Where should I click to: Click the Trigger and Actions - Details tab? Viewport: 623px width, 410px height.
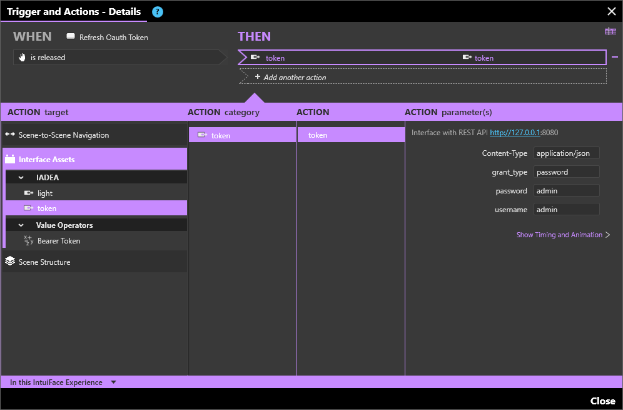tap(74, 11)
